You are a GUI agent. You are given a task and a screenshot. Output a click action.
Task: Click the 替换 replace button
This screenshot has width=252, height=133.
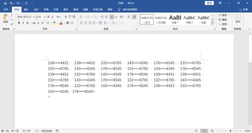[223, 19]
